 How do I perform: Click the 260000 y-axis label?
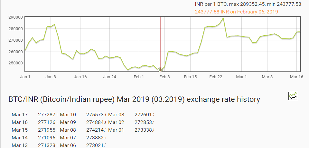15,52
